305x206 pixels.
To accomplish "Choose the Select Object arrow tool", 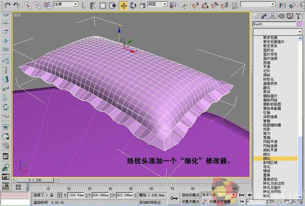I will click(x=84, y=6).
